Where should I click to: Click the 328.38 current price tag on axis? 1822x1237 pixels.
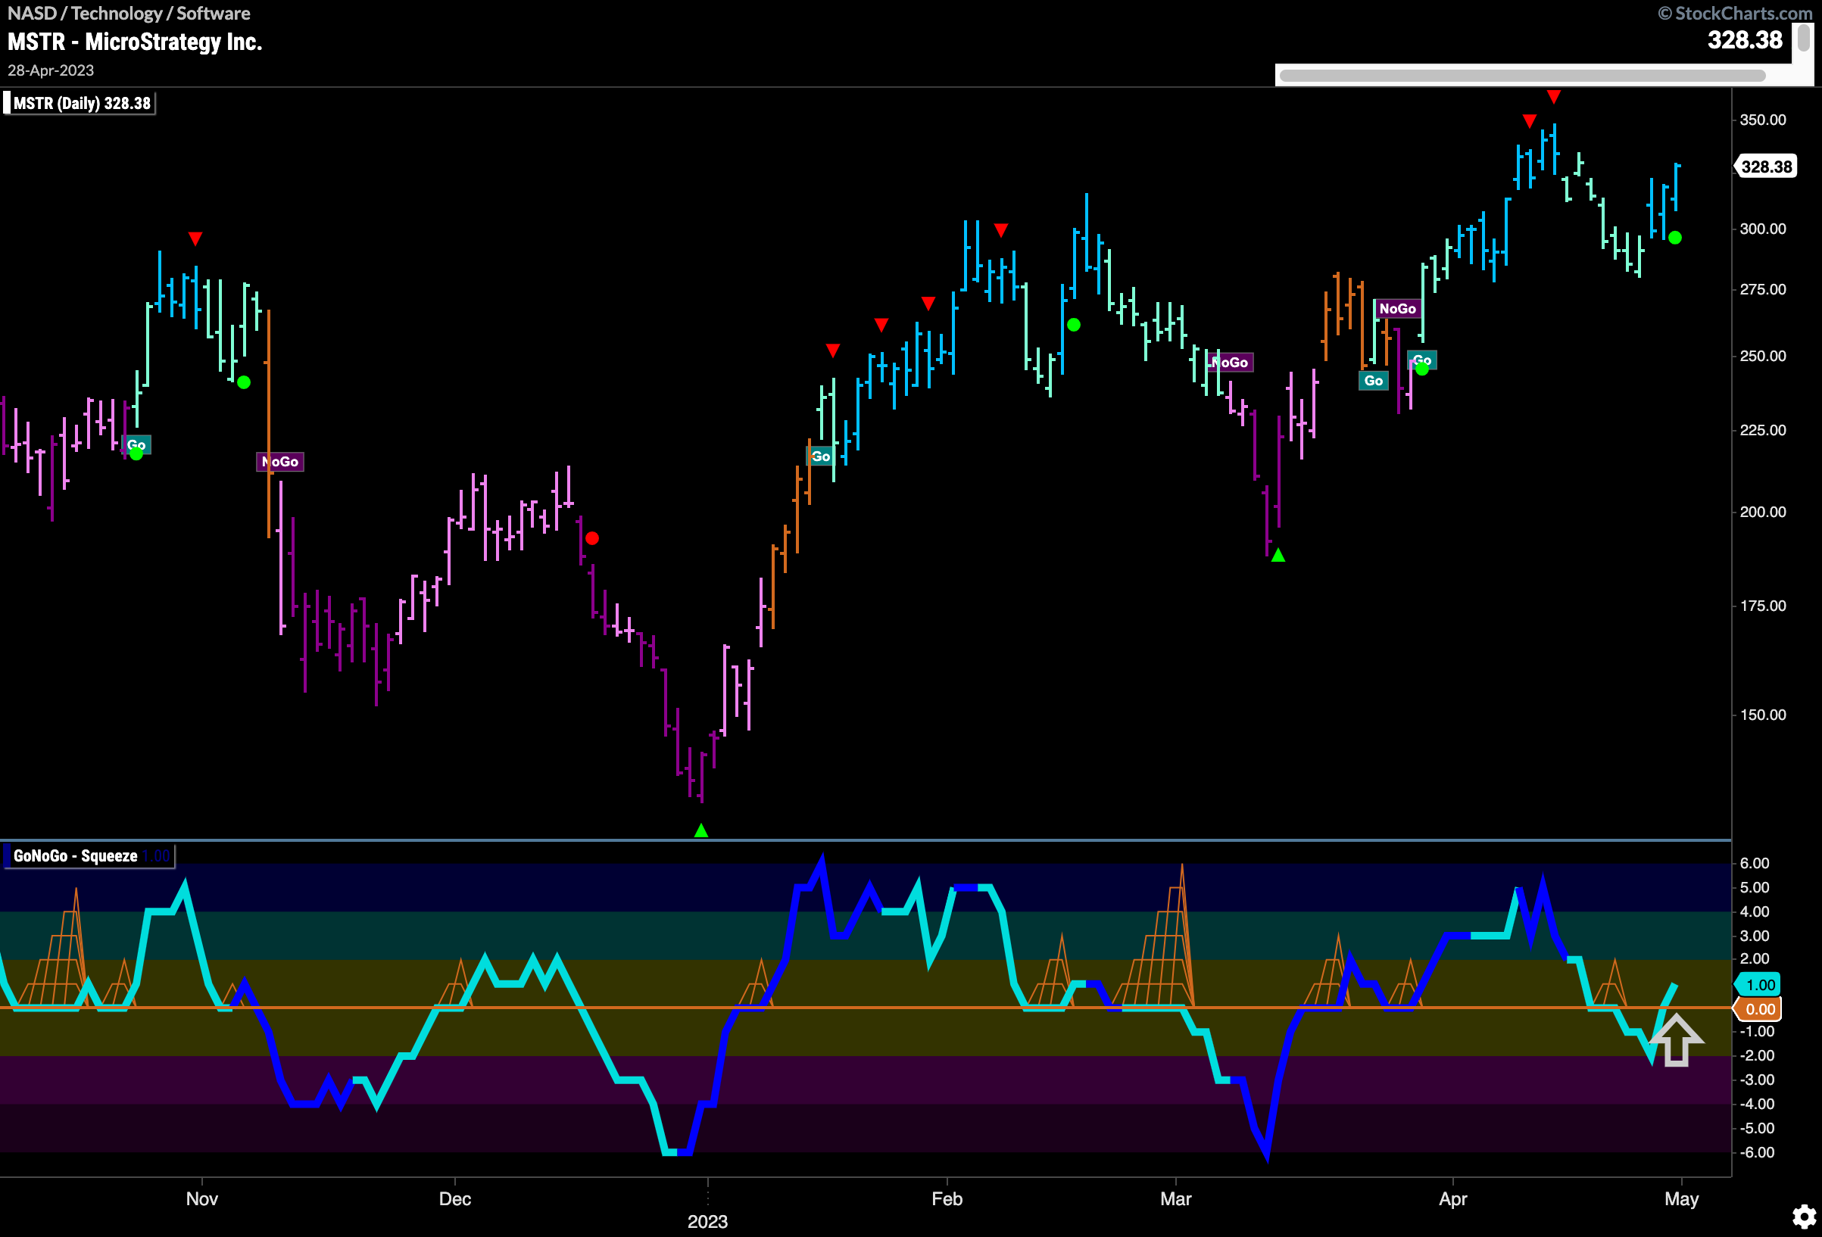pyautogui.click(x=1766, y=167)
